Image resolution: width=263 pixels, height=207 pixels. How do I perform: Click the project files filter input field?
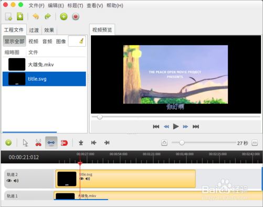click(77, 41)
